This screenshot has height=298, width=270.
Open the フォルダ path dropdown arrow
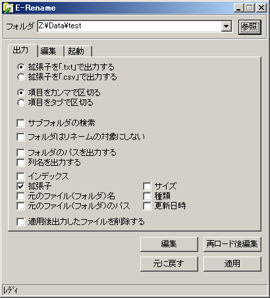226,26
